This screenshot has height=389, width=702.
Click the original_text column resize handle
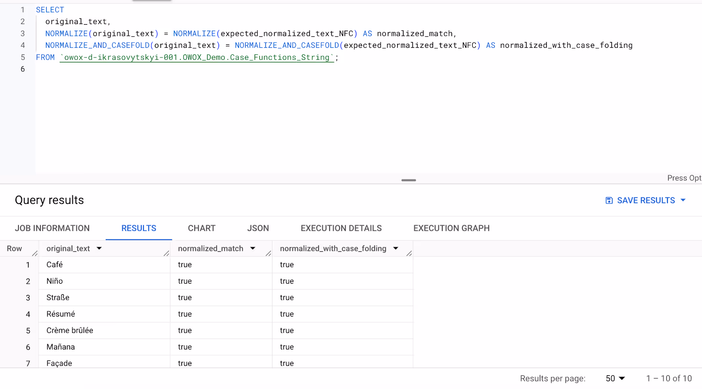[166, 253]
